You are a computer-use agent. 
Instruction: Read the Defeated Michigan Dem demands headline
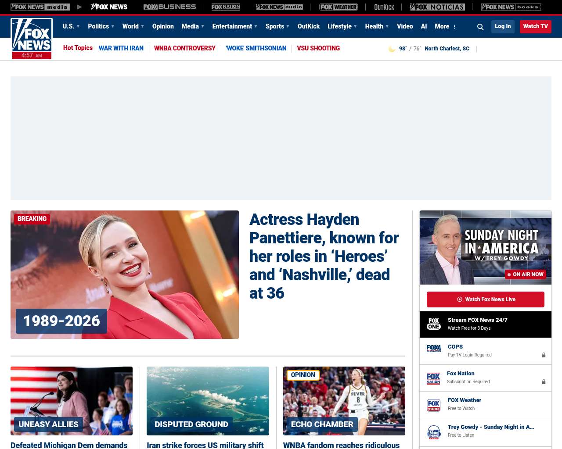pyautogui.click(x=69, y=445)
